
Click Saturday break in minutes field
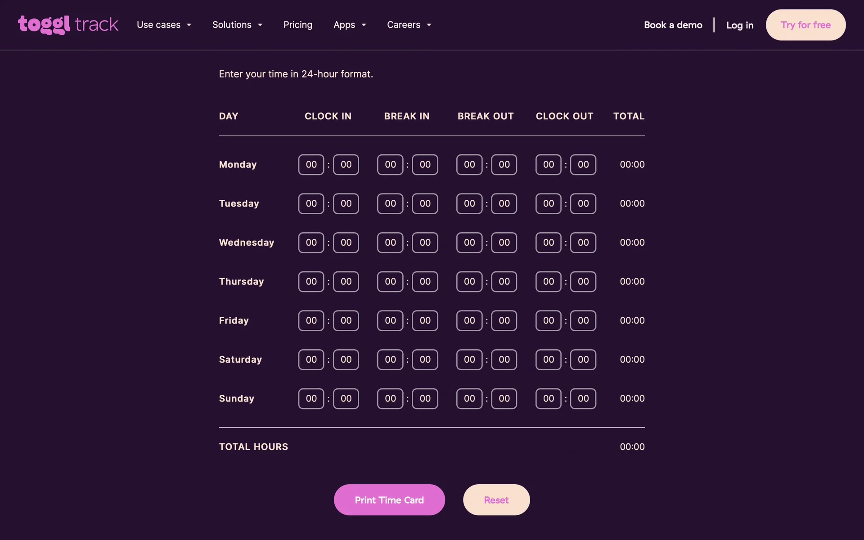[x=425, y=360]
